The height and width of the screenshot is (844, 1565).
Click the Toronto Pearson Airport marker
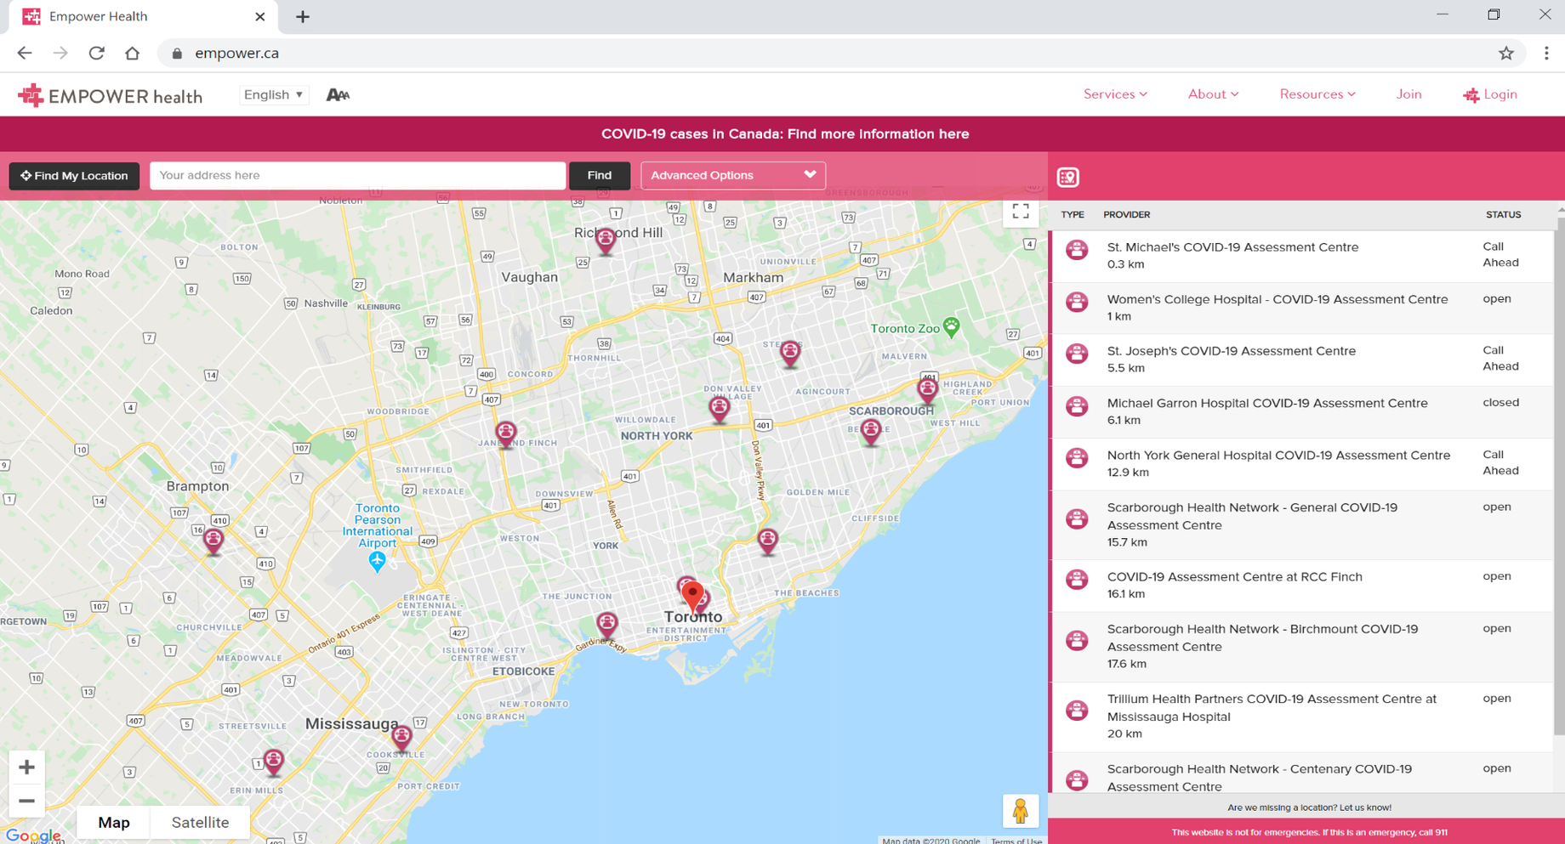pyautogui.click(x=377, y=561)
